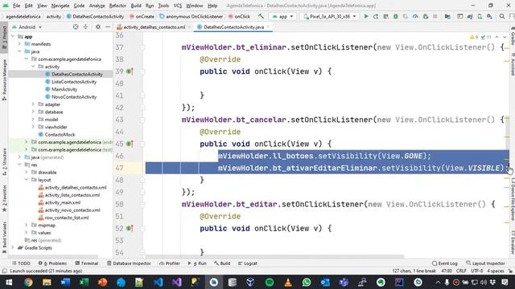
Task: Click Apply Changes and Restart Activity icon
Action: (x=376, y=16)
